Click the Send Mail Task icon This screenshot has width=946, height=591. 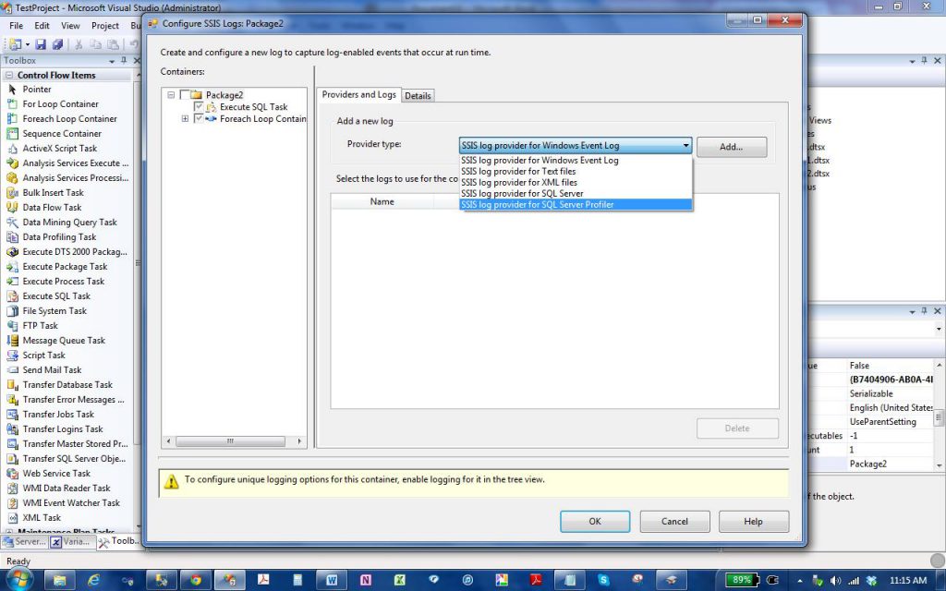tap(13, 370)
